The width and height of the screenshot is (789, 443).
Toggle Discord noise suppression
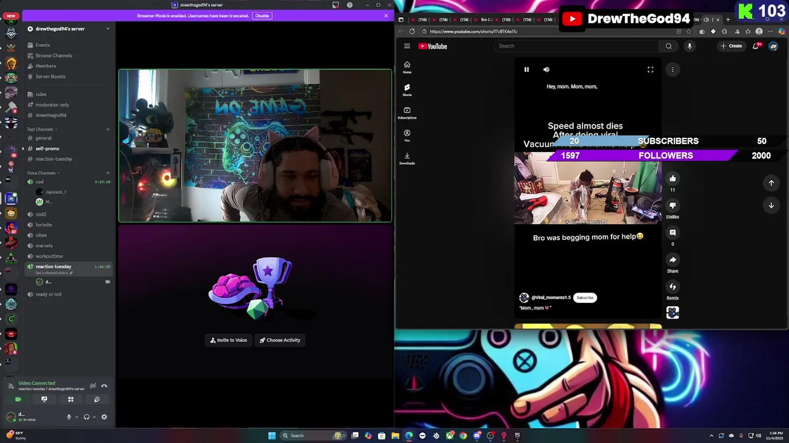(93, 386)
